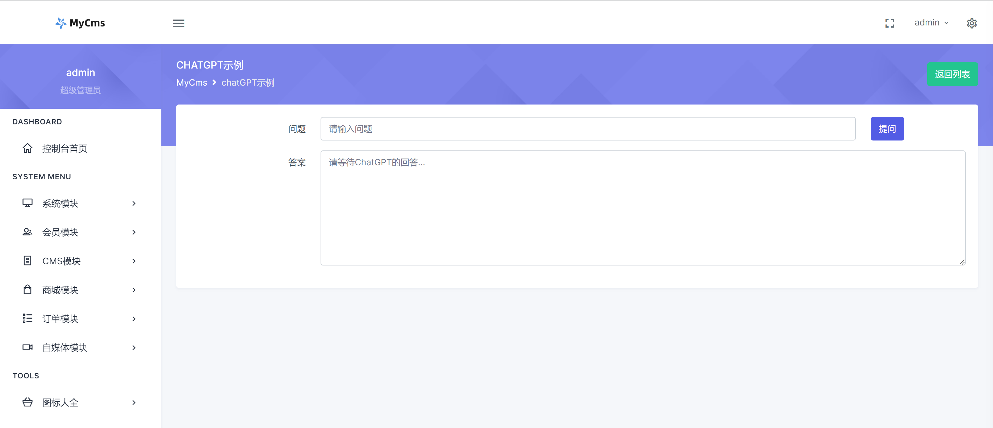Click the monitor icon for 系统模块
This screenshot has height=428, width=993.
[x=27, y=203]
